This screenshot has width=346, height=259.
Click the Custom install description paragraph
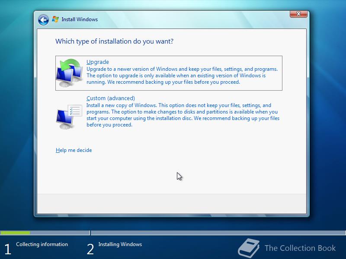[183, 115]
